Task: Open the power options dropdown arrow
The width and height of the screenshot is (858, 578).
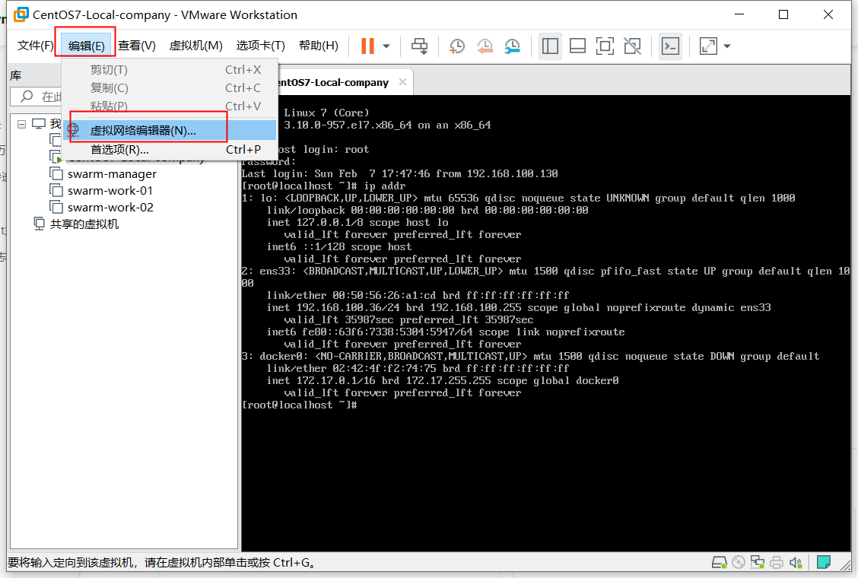Action: pos(386,46)
